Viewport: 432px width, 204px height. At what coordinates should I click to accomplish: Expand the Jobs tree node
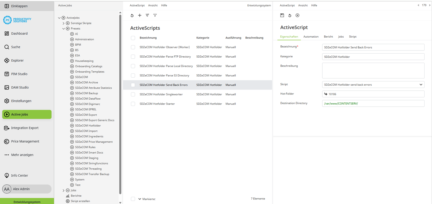(x=63, y=190)
